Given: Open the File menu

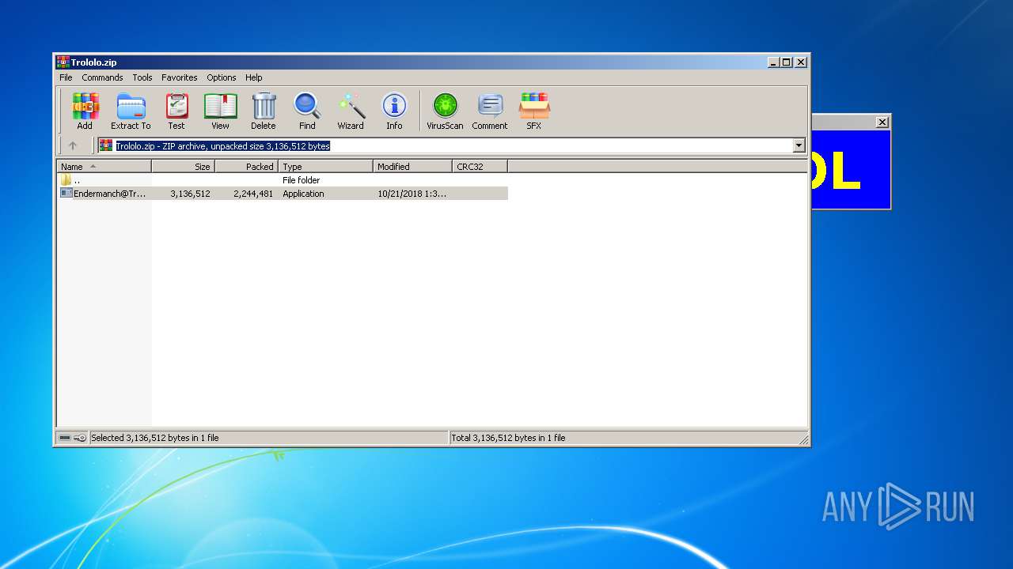Looking at the screenshot, I should [x=66, y=77].
